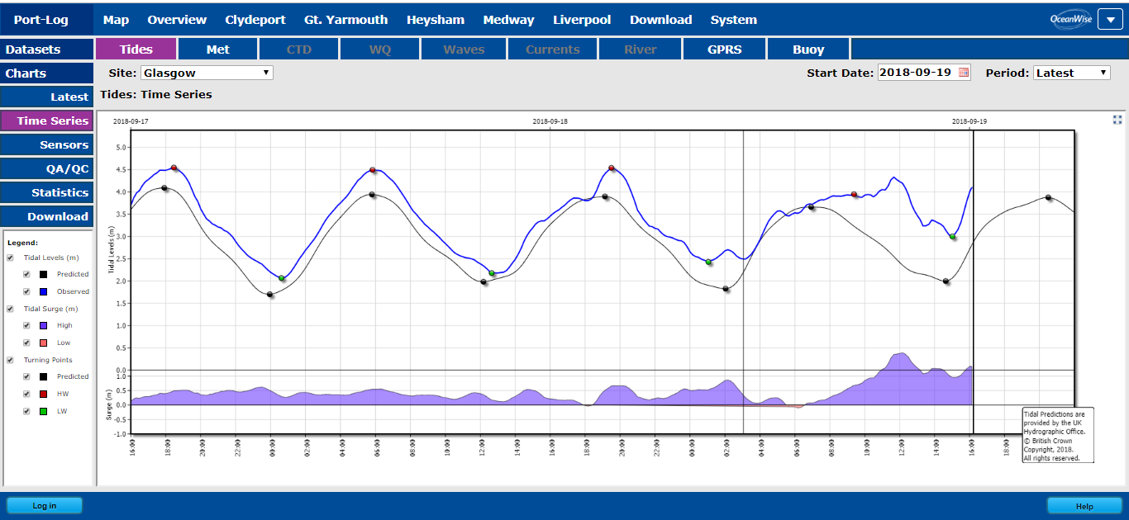The height and width of the screenshot is (520, 1129).
Task: Open the Clydeport menu item
Action: (255, 20)
